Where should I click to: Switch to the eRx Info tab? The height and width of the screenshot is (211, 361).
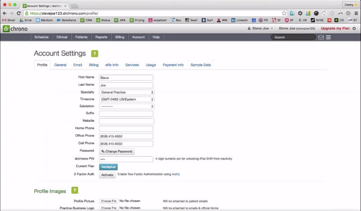112,65
